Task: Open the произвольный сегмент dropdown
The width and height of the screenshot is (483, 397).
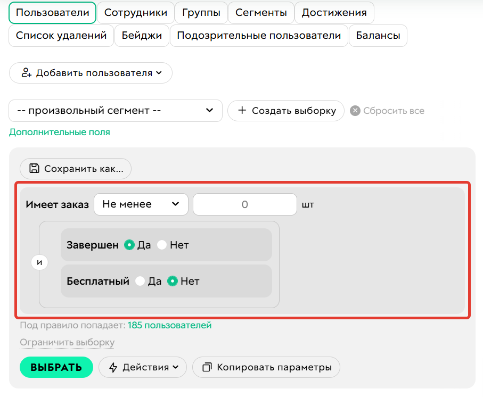Action: click(x=116, y=111)
